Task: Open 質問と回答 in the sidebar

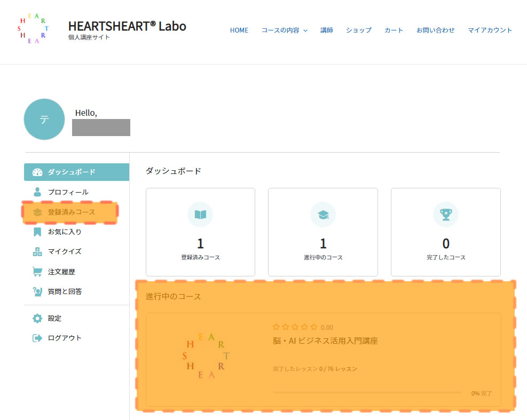Action: (65, 291)
